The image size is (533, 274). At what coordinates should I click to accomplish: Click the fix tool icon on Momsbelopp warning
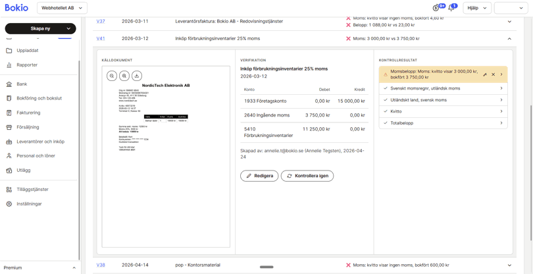(485, 74)
